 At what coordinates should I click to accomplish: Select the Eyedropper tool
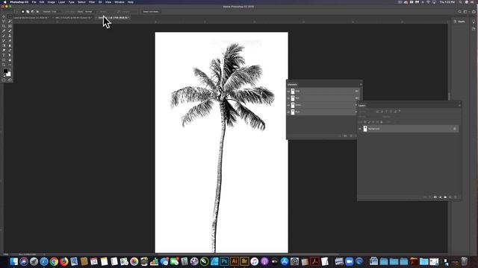tap(4, 31)
